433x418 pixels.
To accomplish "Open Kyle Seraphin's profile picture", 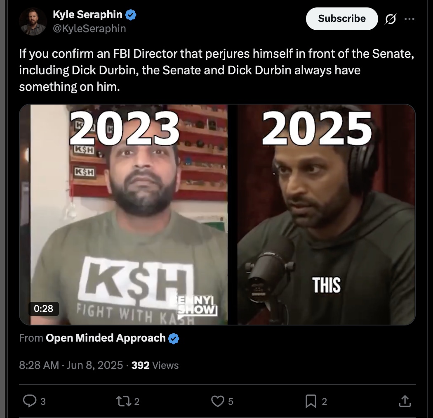I will point(33,21).
